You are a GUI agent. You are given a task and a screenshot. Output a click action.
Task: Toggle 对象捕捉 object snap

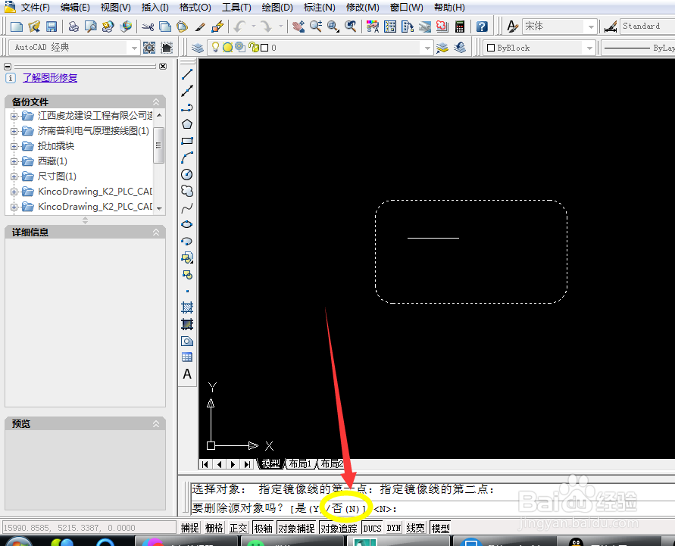coord(296,528)
